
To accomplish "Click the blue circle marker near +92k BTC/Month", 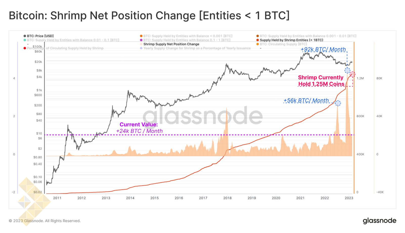I will click(x=347, y=71).
